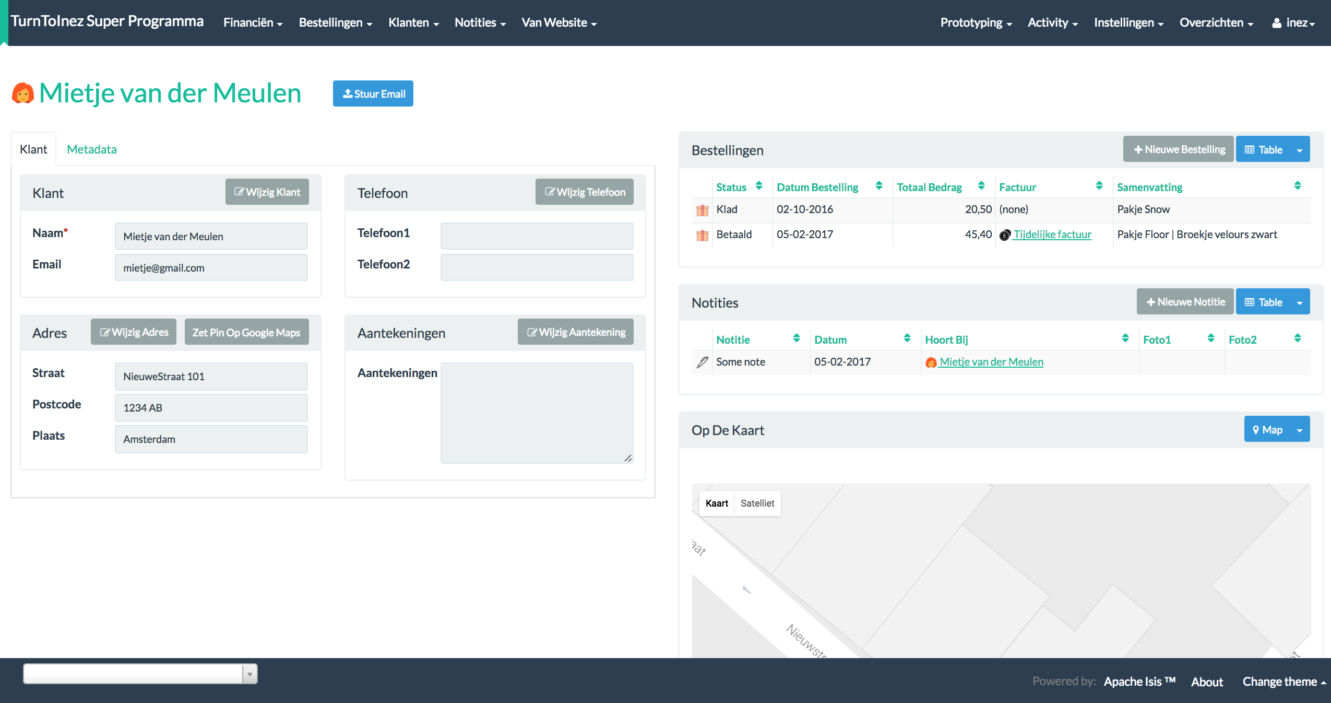Image resolution: width=1331 pixels, height=703 pixels.
Task: Click the Straat input field
Action: point(211,376)
